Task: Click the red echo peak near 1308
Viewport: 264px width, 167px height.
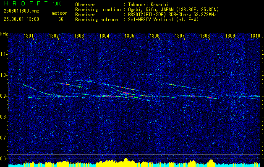Action: (212, 98)
